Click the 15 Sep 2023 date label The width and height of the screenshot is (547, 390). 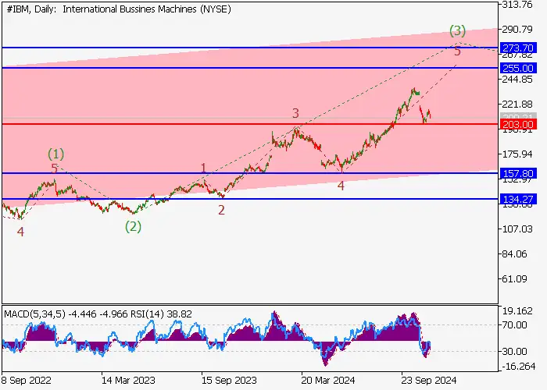[229, 381]
